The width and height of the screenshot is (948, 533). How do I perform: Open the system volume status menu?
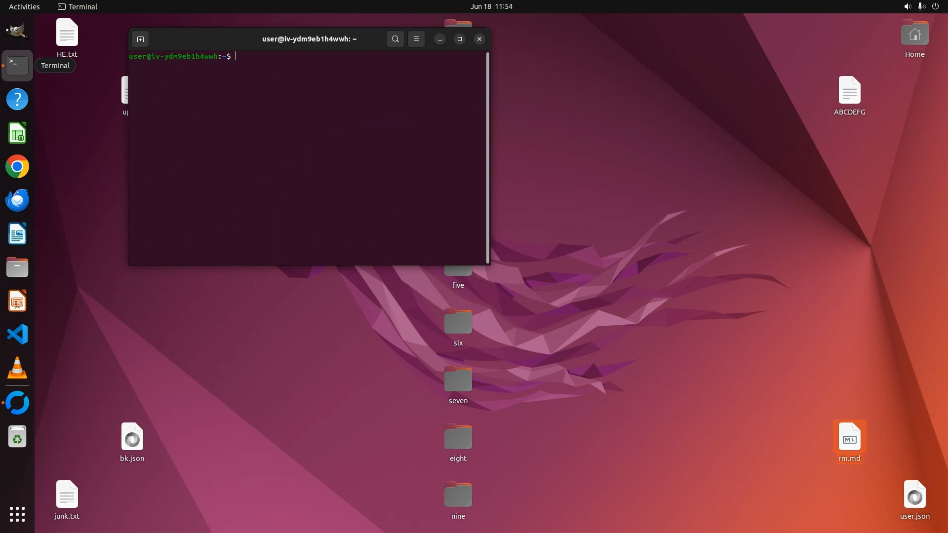coord(908,6)
